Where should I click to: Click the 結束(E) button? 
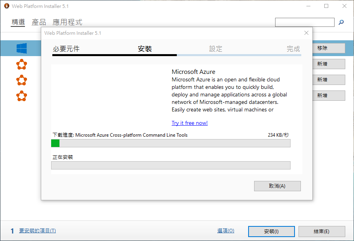pyautogui.click(x=322, y=232)
